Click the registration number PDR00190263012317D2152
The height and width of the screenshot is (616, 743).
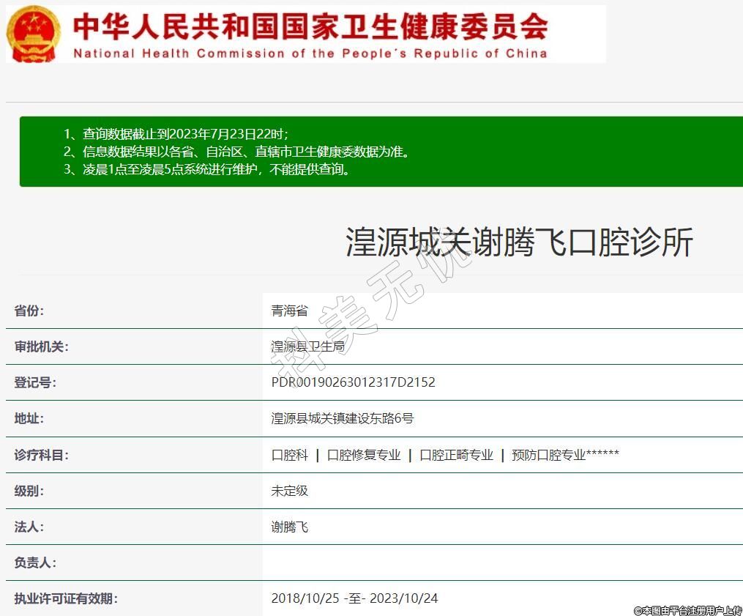(x=353, y=382)
